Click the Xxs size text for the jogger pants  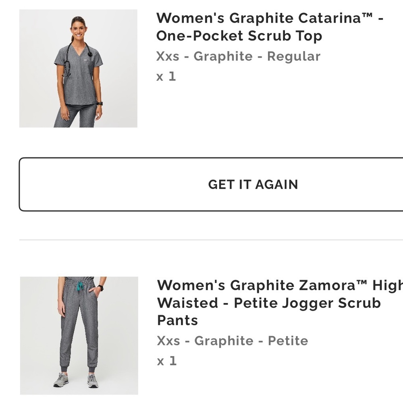168,341
